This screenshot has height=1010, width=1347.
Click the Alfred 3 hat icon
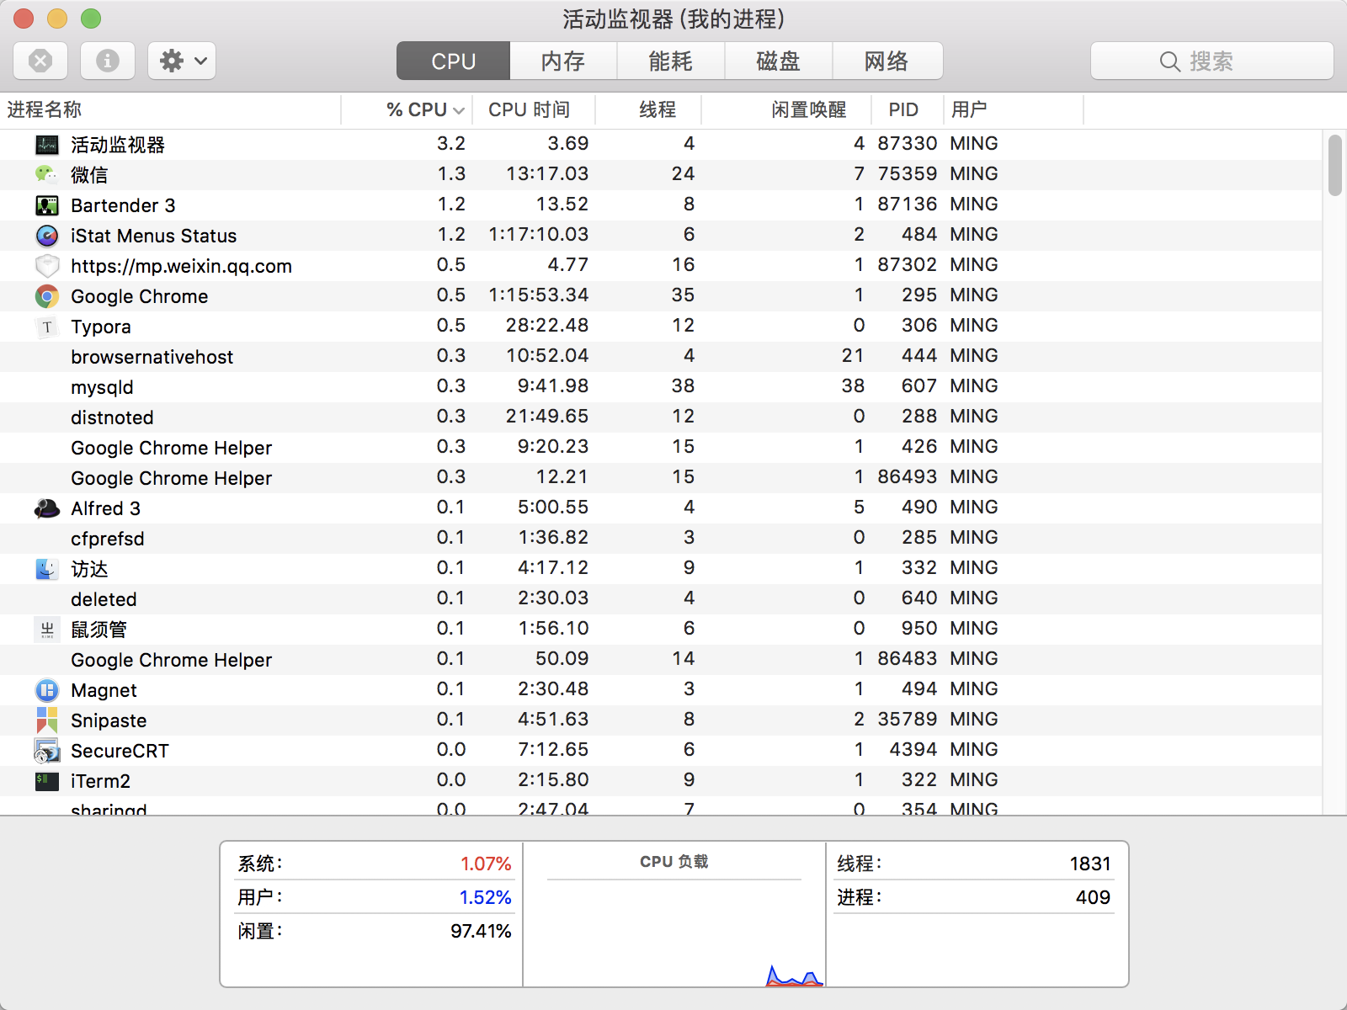[x=47, y=508]
